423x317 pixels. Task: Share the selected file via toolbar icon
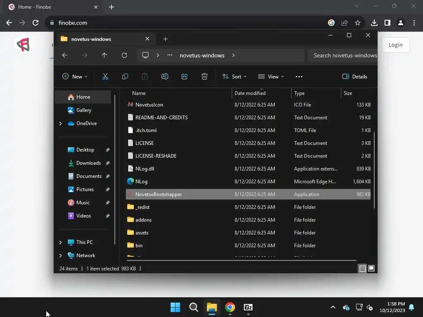[185, 76]
